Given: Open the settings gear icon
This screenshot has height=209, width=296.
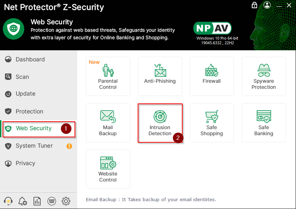Looking at the screenshot, I should [x=66, y=201].
